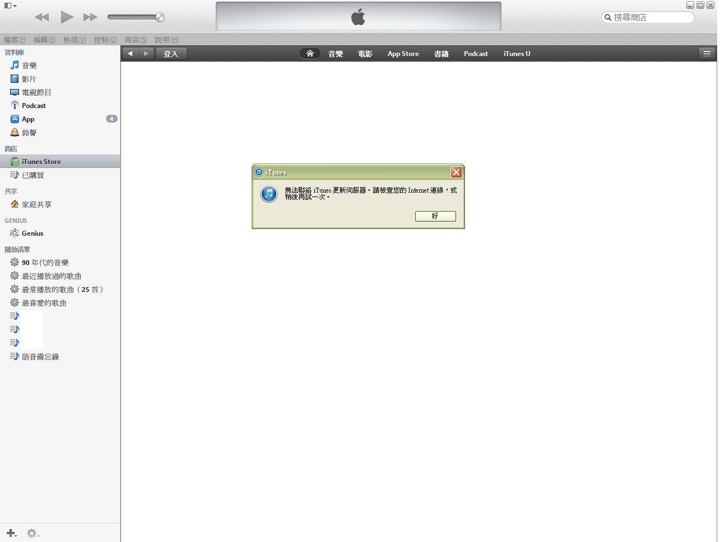The image size is (720, 542).
Task: Open the 最常播放的歌曲 playlist
Action: point(60,289)
